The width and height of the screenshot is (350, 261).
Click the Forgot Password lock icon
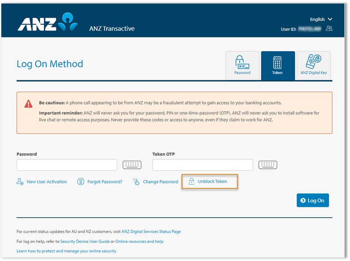click(80, 182)
